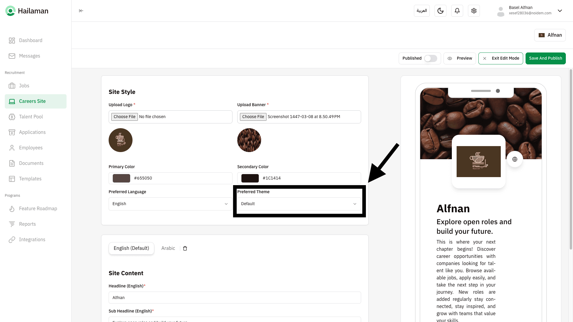Toggle dark mode moon icon
Image resolution: width=573 pixels, height=322 pixels.
coord(440,11)
